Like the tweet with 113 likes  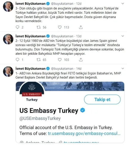[x=60, y=27]
